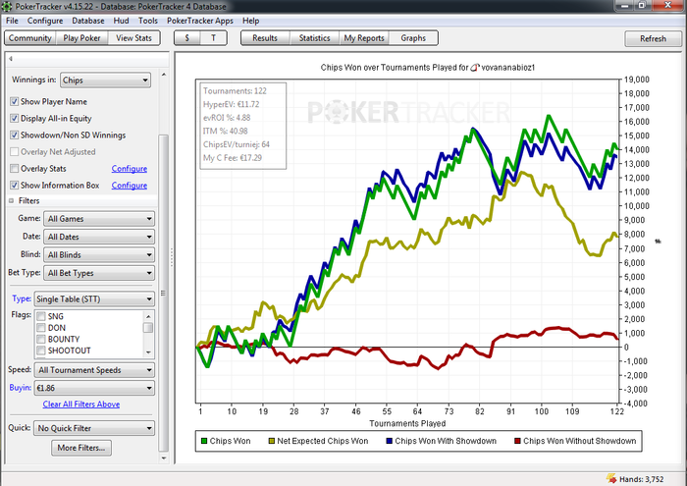The height and width of the screenshot is (486, 687).
Task: Open the Buyin €1.86 dropdown
Action: pos(94,388)
